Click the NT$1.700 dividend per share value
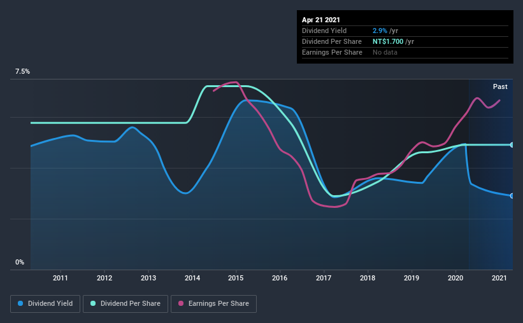Viewport: 523px width, 323px height. coord(388,41)
